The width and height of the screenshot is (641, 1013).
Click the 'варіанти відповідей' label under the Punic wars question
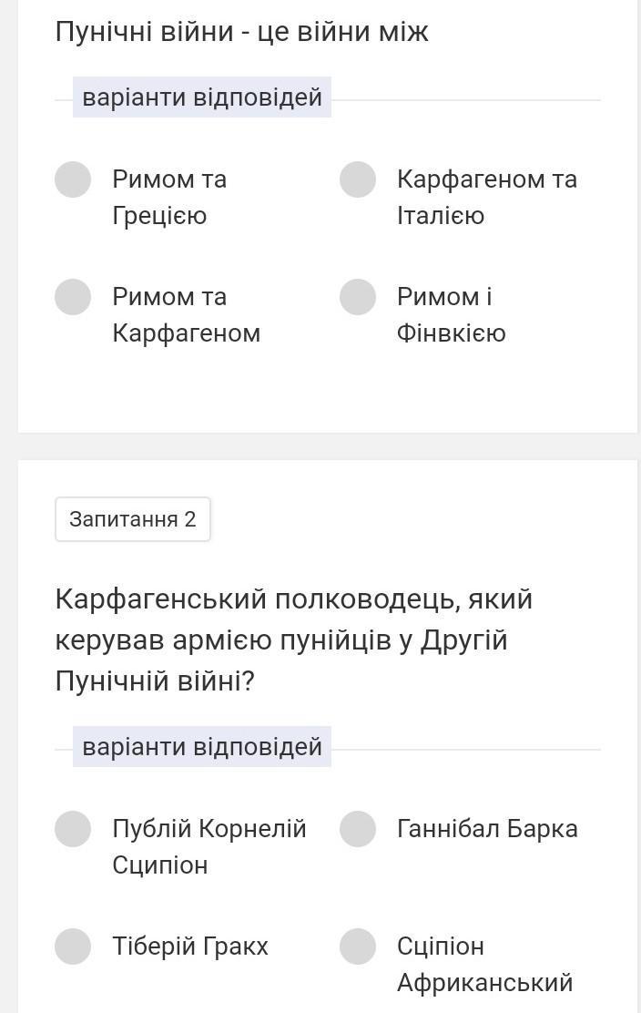202,97
